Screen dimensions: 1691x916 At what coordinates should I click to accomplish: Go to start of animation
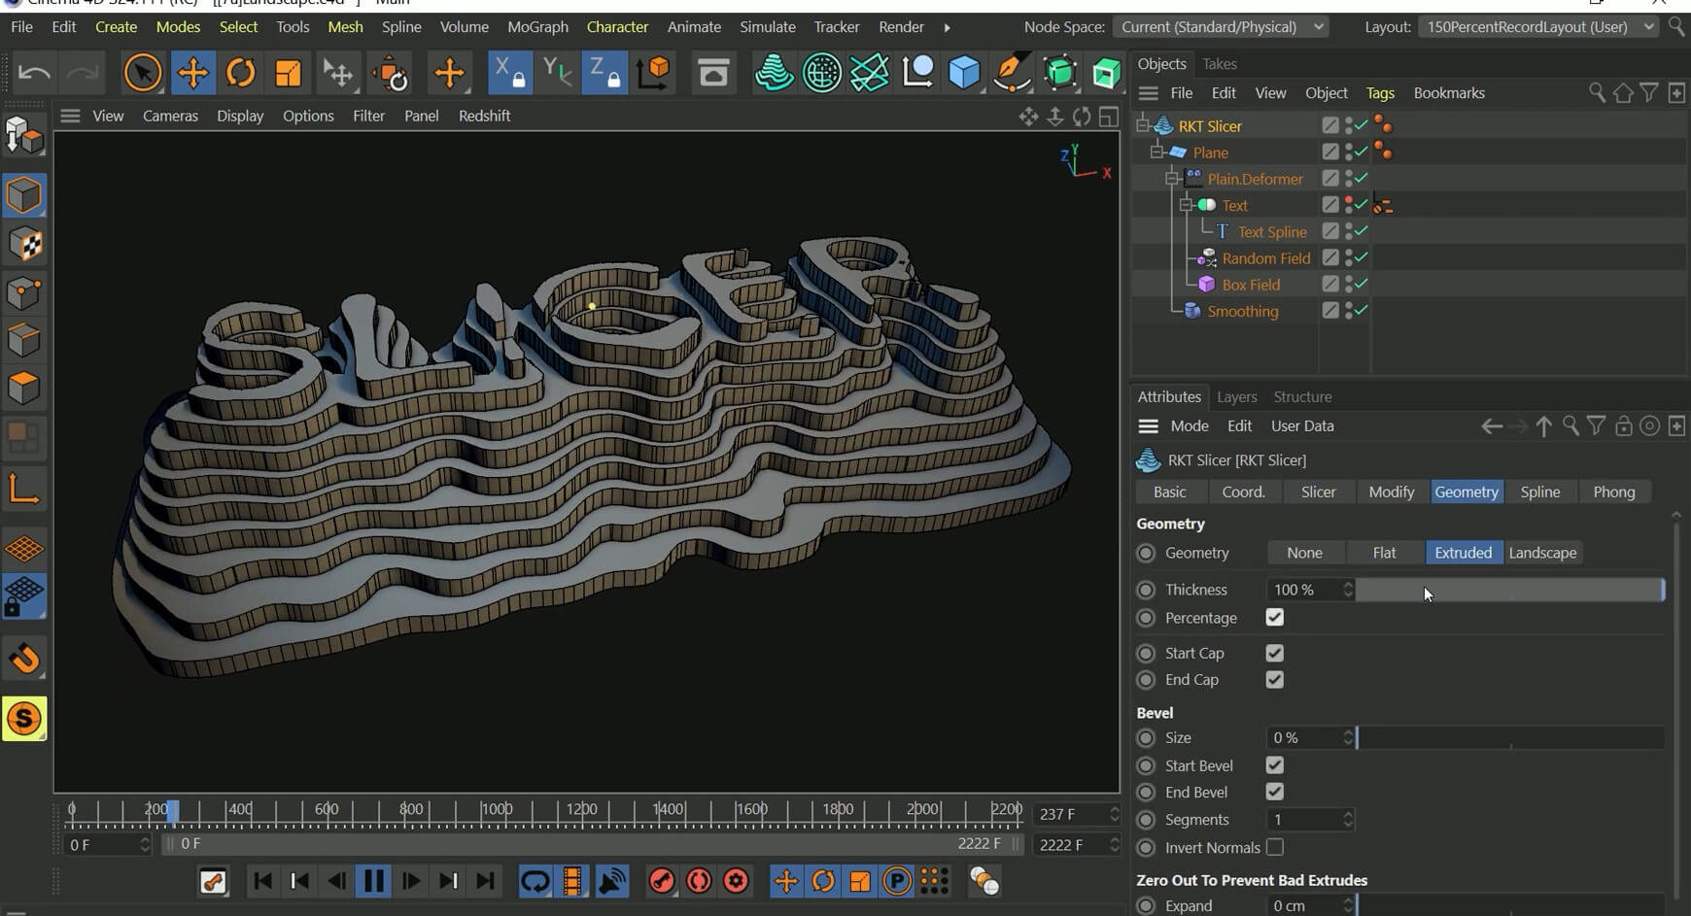tap(262, 881)
